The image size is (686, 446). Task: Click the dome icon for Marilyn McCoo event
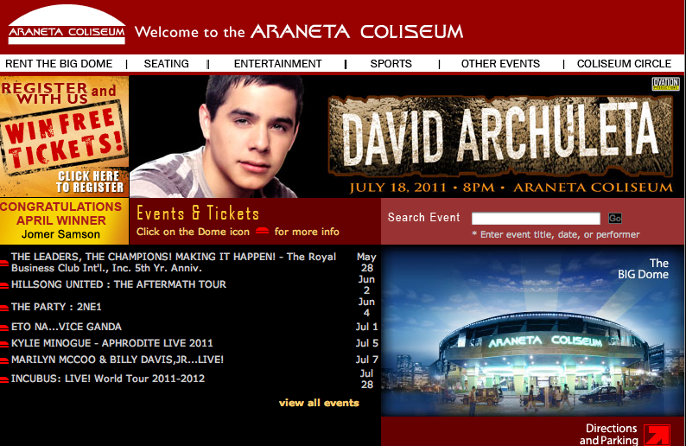pos(4,360)
